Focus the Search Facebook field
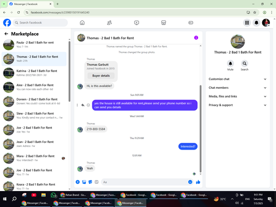Screen dimensions: 276x207 pyautogui.click(x=40, y=23)
